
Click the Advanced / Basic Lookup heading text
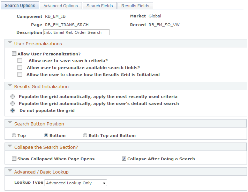(42, 172)
